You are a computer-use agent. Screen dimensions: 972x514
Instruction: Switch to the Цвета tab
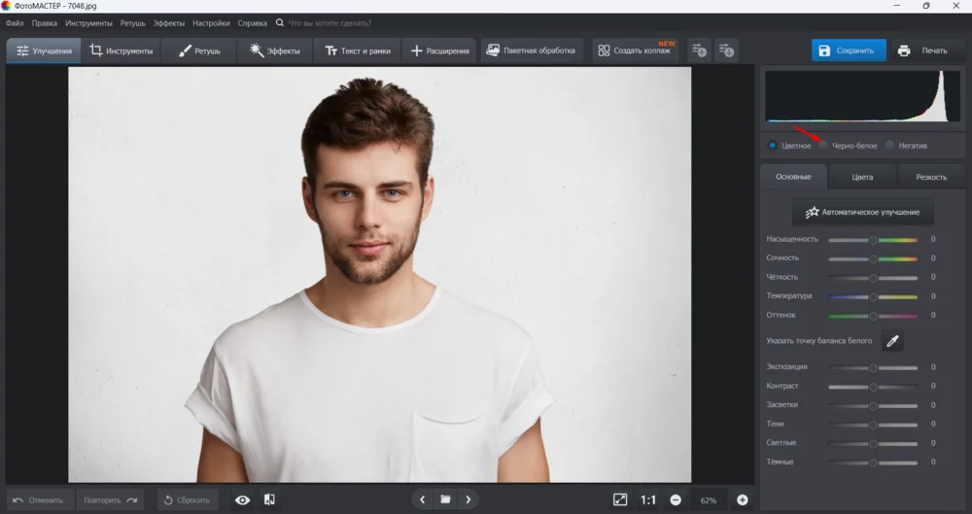pos(862,177)
